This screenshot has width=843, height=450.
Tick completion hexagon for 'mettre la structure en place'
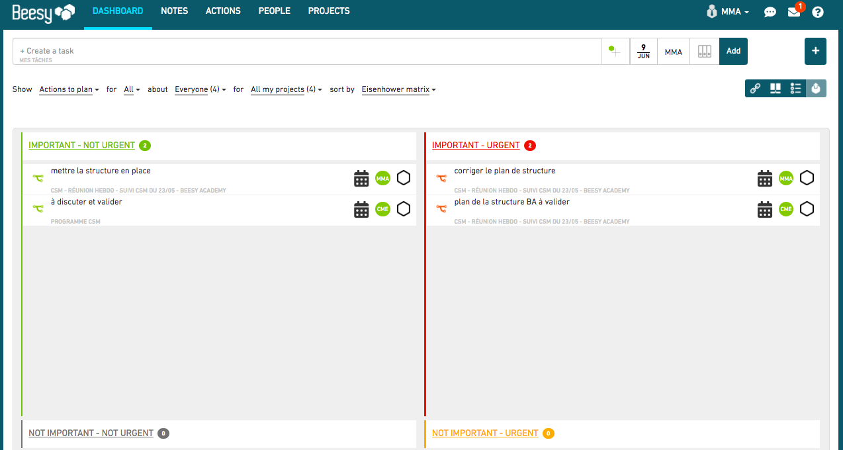click(403, 178)
